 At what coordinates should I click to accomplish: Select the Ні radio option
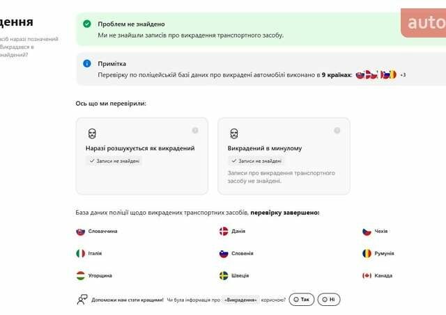(329, 300)
